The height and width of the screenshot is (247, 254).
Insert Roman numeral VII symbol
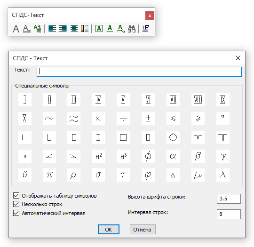click(173, 100)
